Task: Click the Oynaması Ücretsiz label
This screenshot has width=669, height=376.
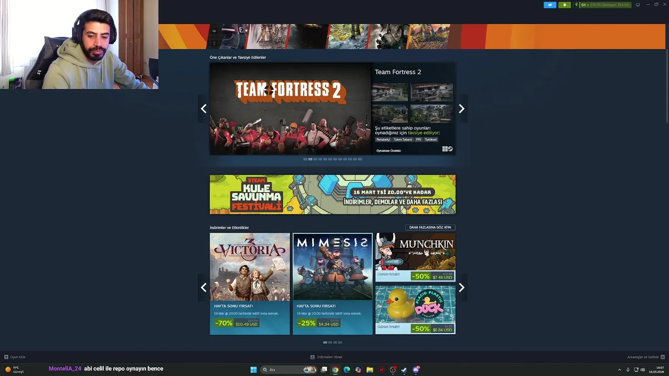Action: pos(388,150)
